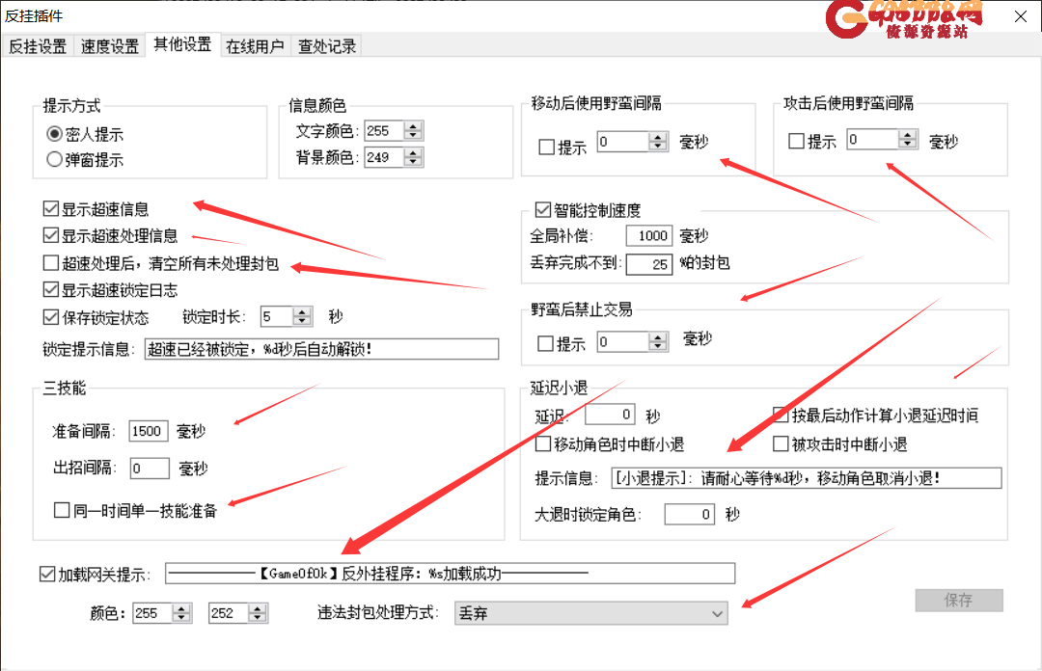Select the 弹窗提示 radio option

[x=55, y=160]
